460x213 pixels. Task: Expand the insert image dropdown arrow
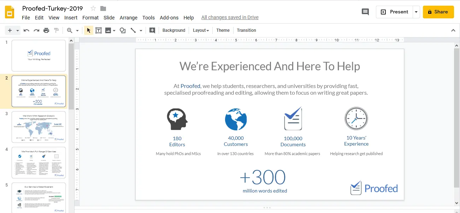click(114, 31)
